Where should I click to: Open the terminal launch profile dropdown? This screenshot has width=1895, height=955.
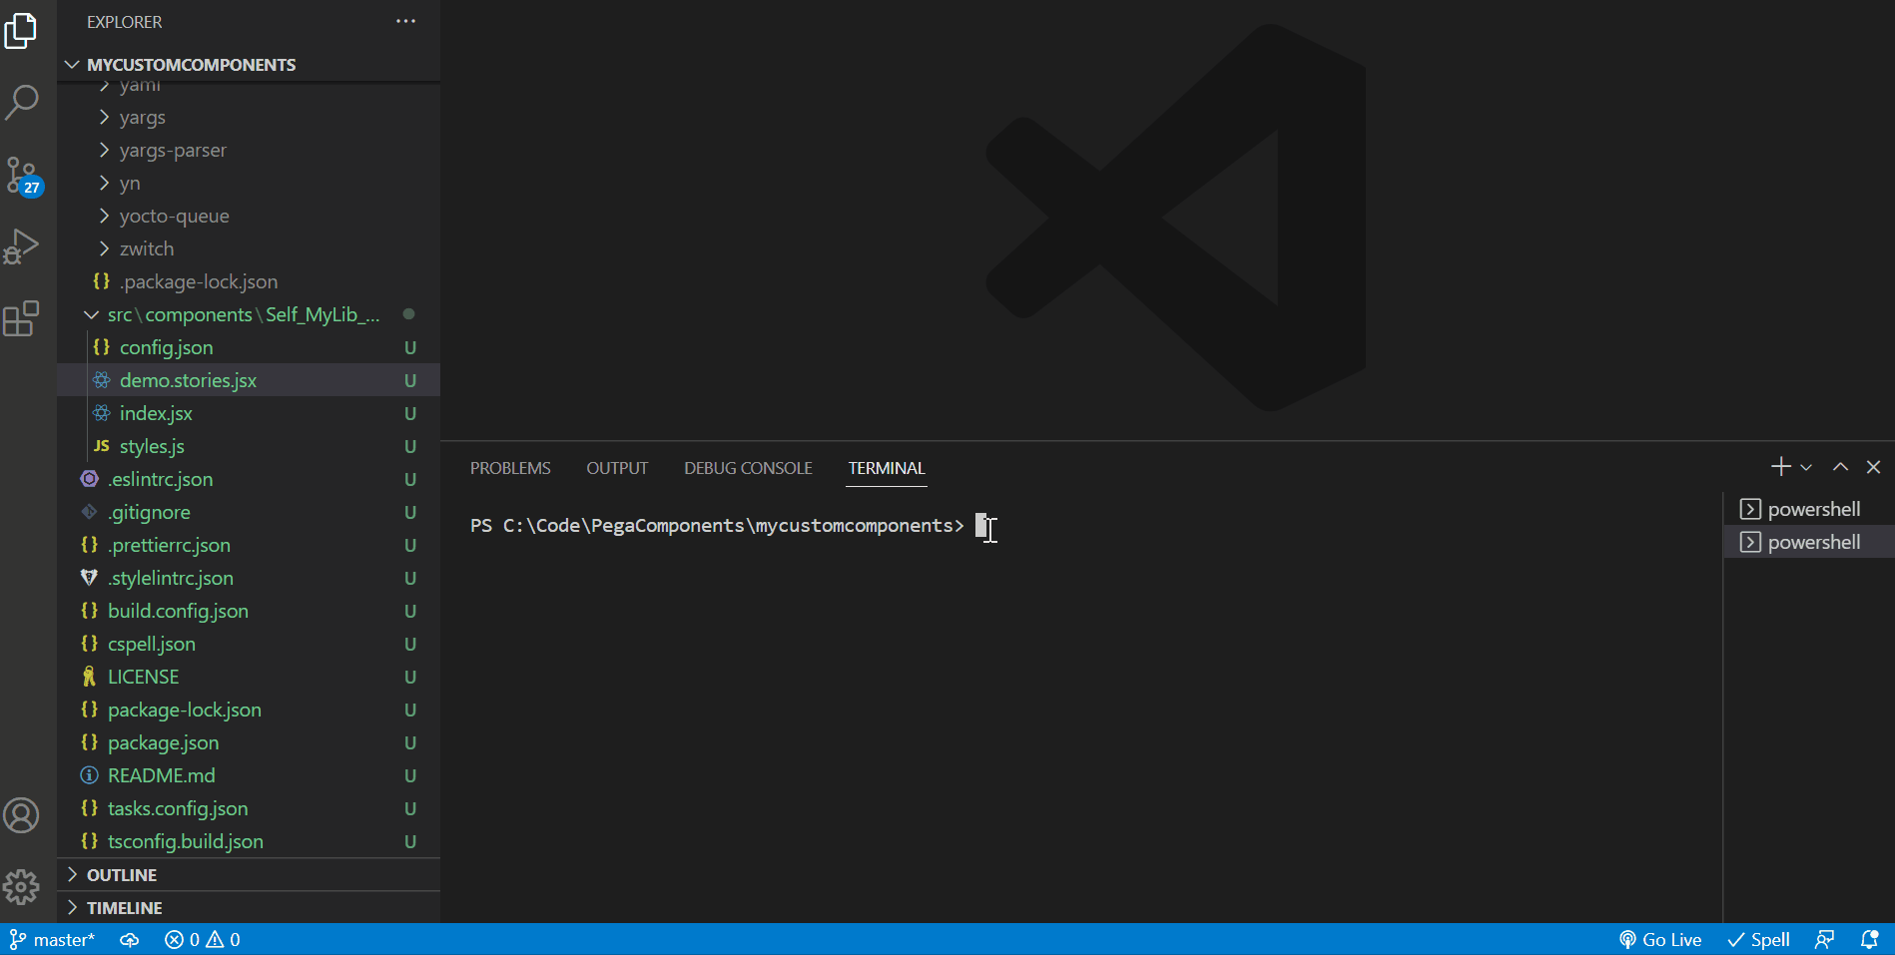(1806, 467)
